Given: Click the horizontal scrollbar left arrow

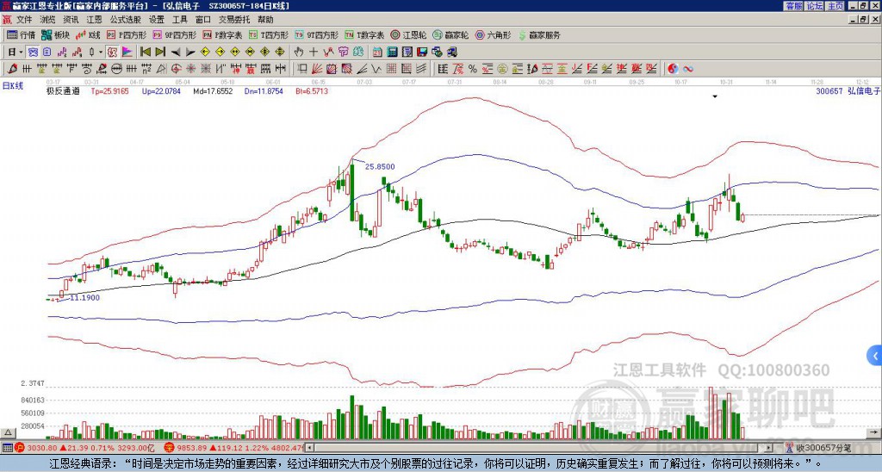Looking at the screenshot, I should [309, 448].
